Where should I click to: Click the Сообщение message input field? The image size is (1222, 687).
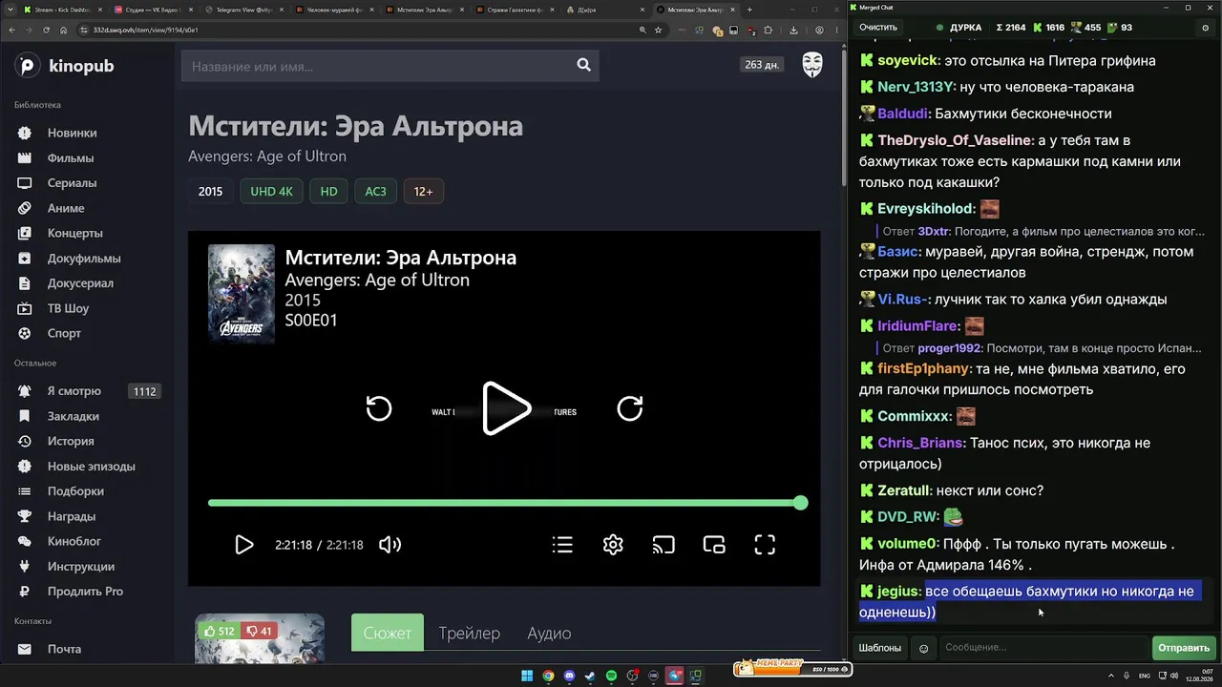click(1043, 648)
